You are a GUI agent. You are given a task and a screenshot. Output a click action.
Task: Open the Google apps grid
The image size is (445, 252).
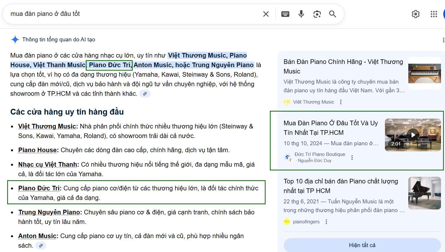coord(434,14)
